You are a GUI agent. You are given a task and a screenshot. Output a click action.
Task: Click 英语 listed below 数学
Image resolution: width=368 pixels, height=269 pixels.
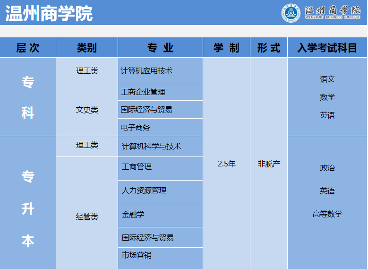click(327, 115)
